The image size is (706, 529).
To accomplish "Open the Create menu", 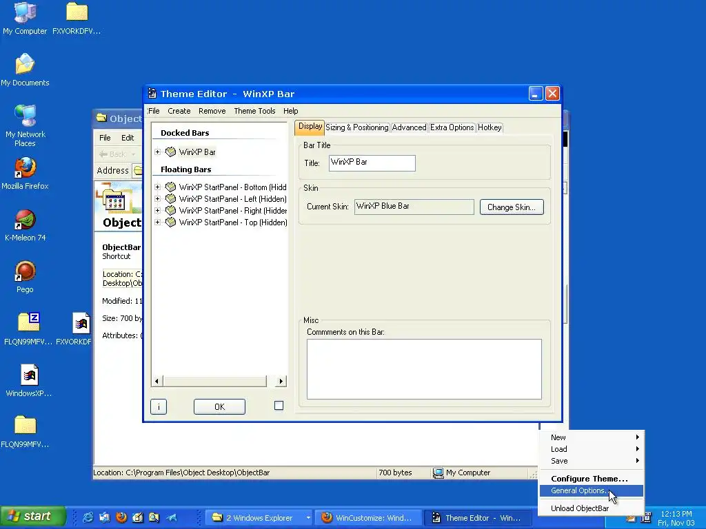I will pyautogui.click(x=179, y=111).
